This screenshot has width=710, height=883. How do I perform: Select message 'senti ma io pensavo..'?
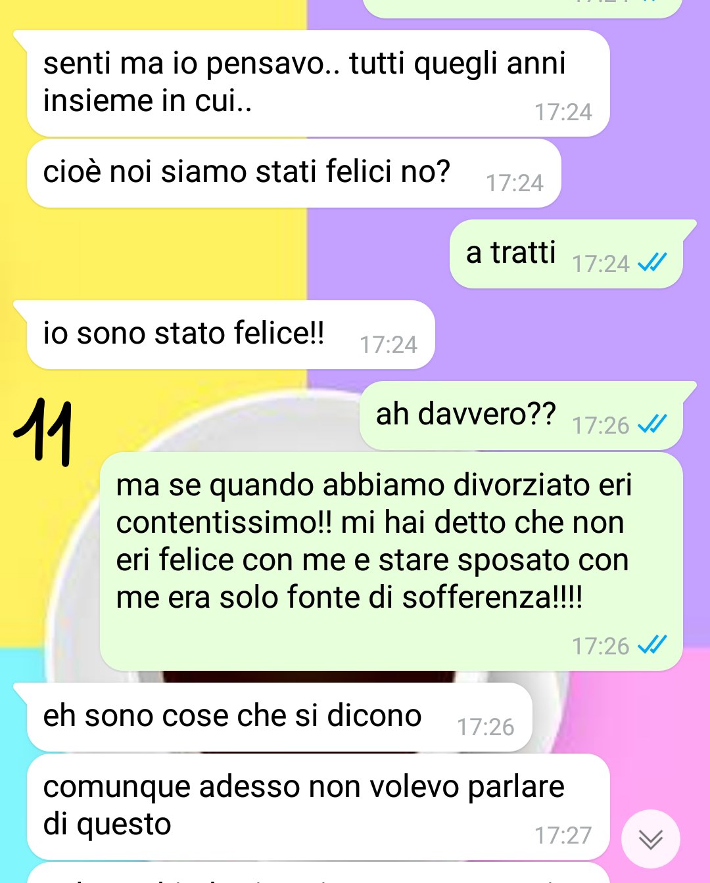click(x=318, y=83)
